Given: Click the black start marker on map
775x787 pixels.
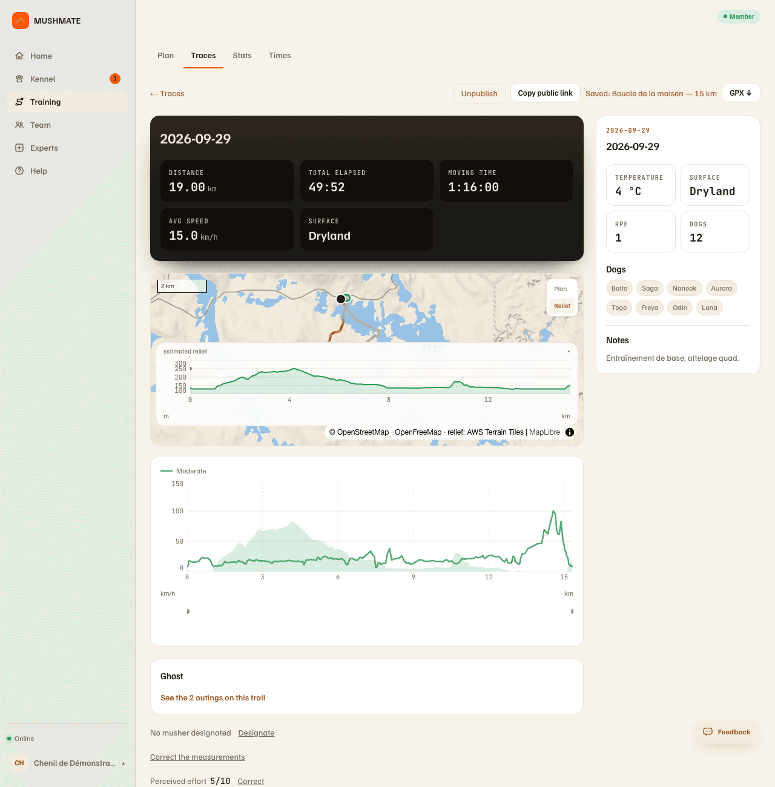Looking at the screenshot, I should [341, 299].
